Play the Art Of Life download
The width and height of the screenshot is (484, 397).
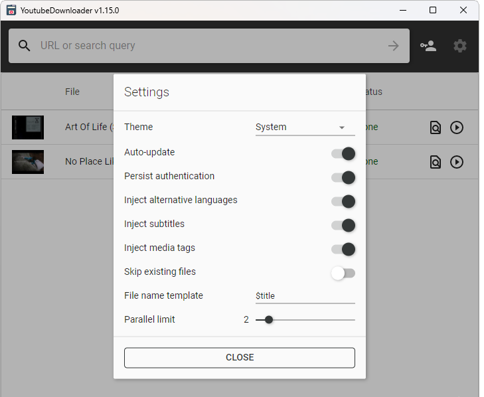[x=457, y=127]
